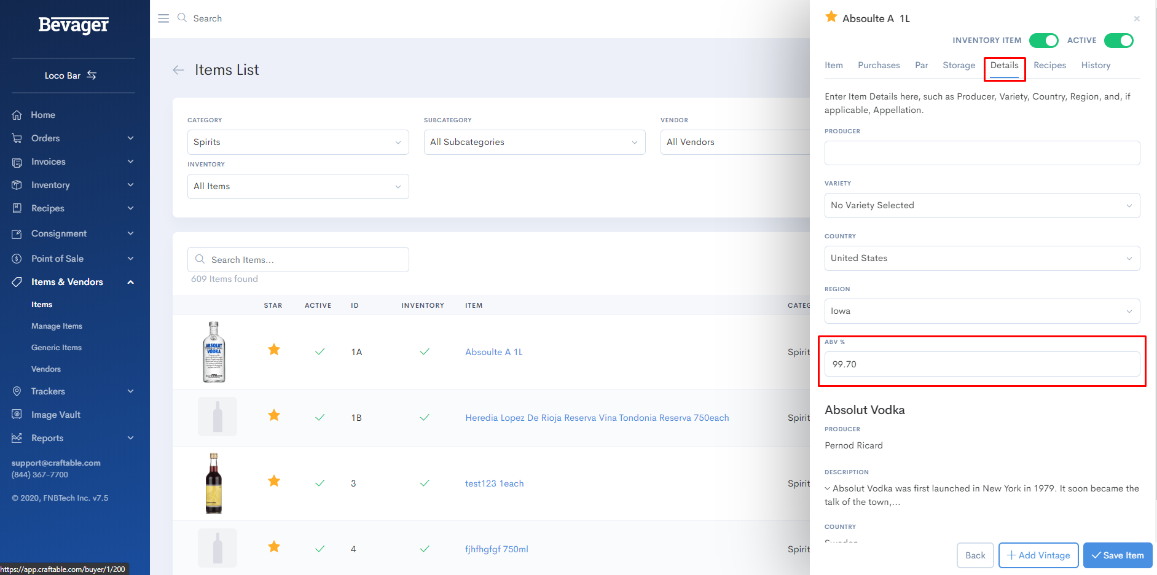
Task: Click the Consignment sidebar icon
Action: (x=17, y=233)
